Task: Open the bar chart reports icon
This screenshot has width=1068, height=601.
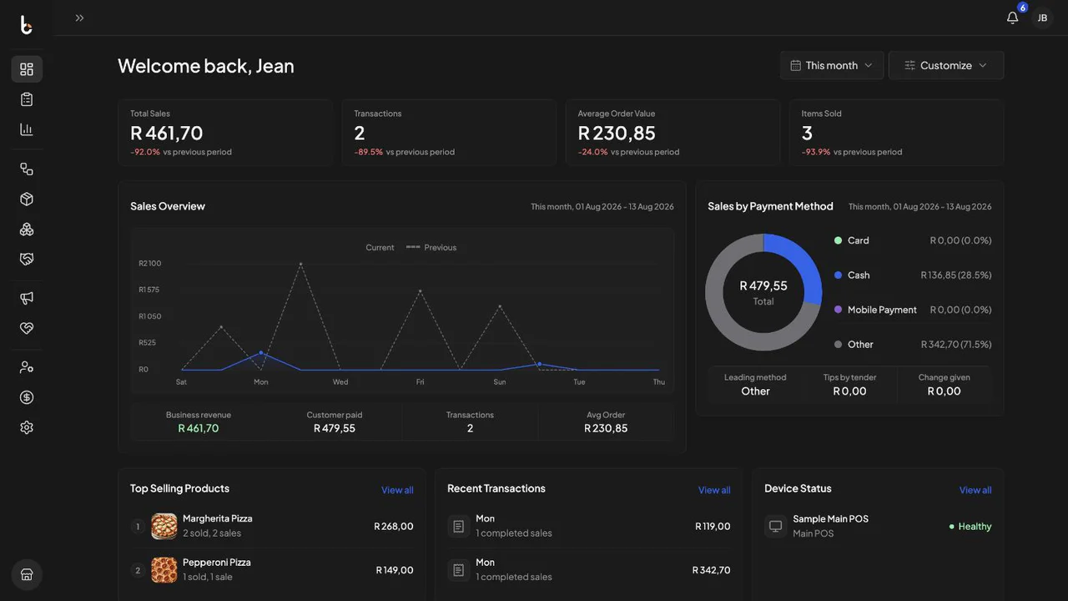Action: [x=27, y=129]
